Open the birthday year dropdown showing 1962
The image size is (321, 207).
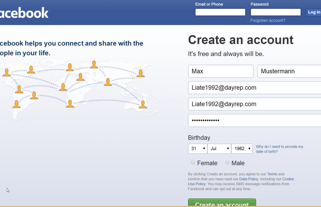tap(242, 149)
